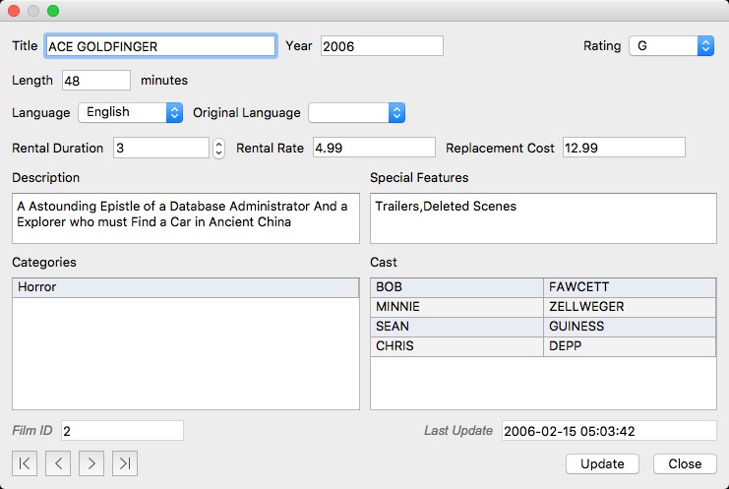The image size is (729, 489).
Task: Open the Language dropdown showing English
Action: [x=130, y=112]
